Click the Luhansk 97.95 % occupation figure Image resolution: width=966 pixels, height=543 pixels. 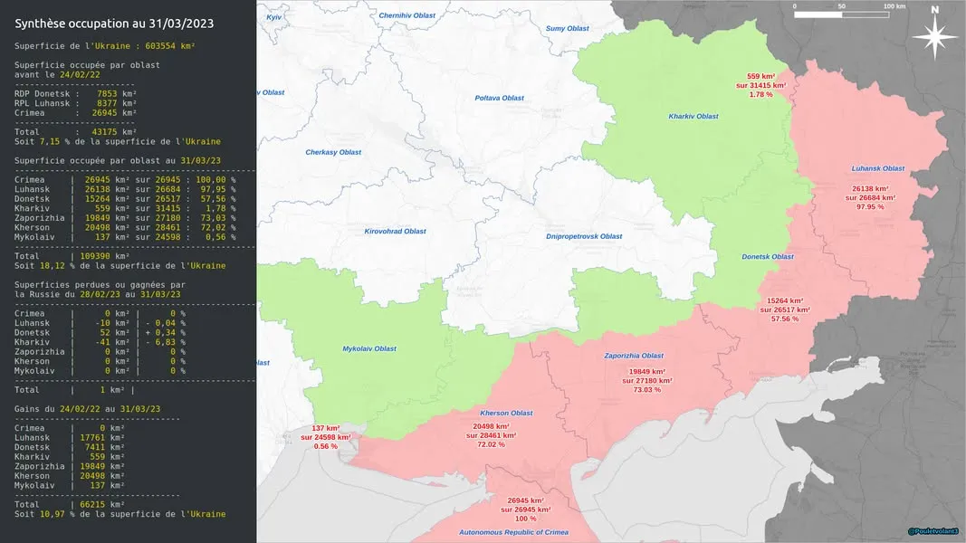pos(870,207)
